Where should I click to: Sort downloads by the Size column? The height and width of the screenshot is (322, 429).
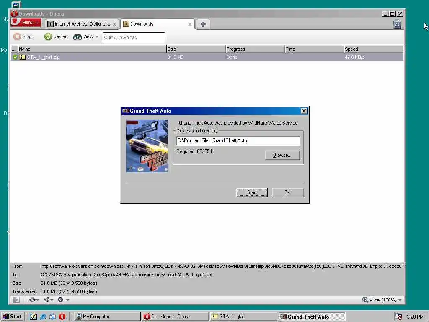pos(196,49)
